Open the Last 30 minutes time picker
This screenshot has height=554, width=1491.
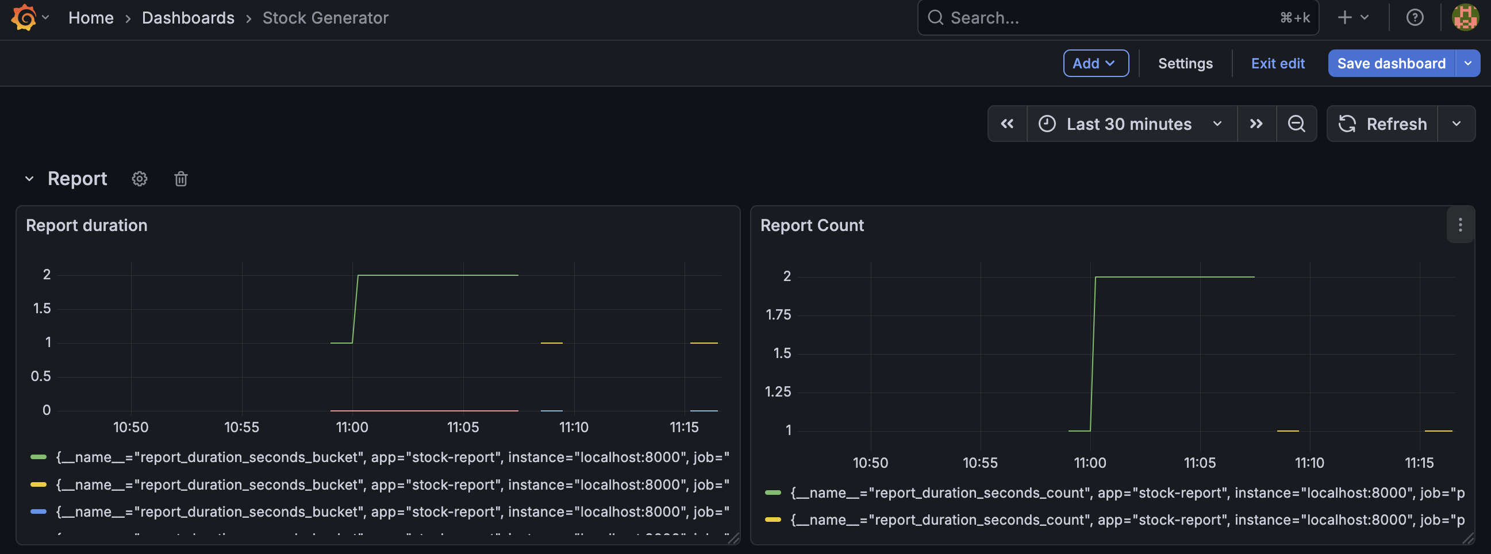point(1131,124)
